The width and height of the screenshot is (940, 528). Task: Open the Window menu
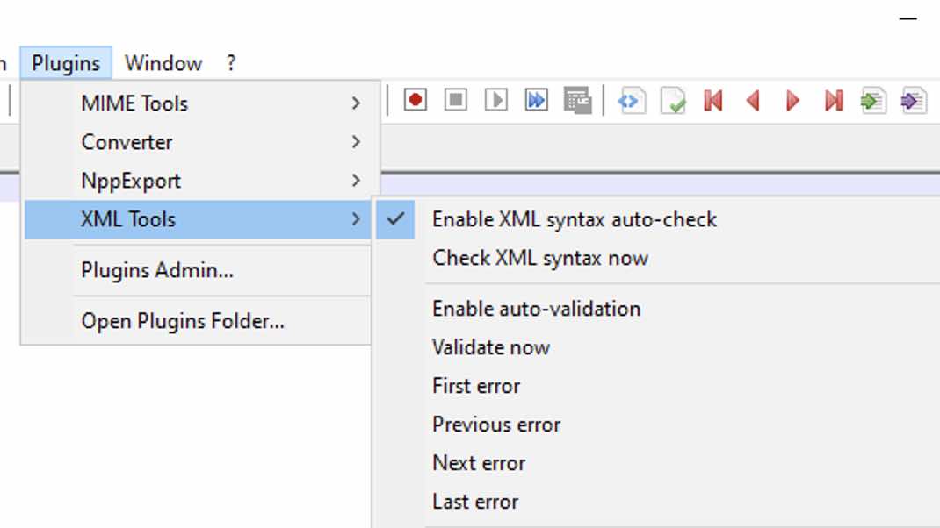coord(163,62)
